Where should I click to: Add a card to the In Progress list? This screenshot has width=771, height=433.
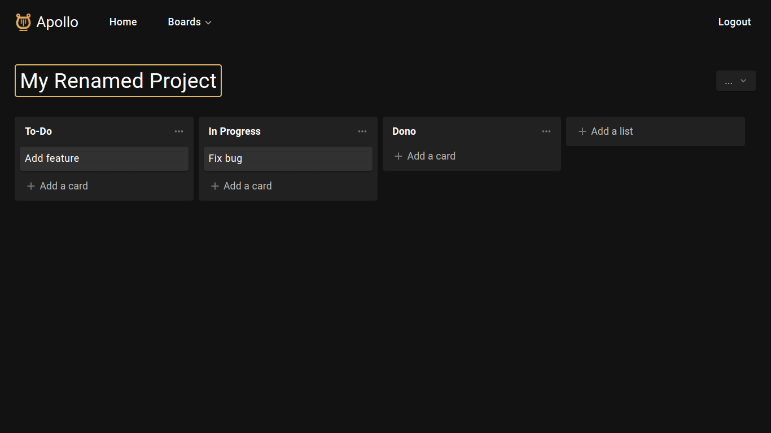(x=241, y=186)
